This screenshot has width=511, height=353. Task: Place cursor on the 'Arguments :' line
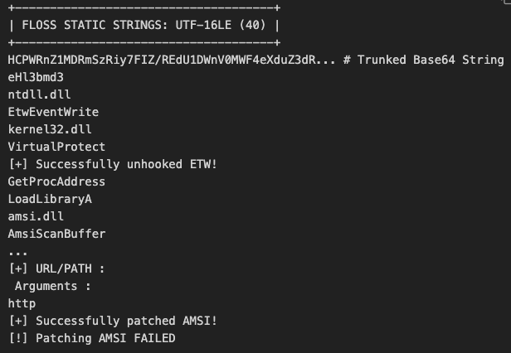(53, 286)
